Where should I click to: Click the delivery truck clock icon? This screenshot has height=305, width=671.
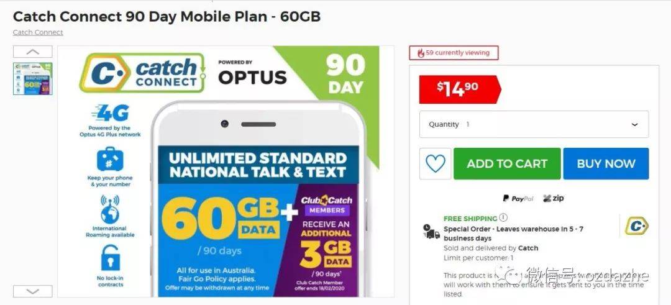[x=431, y=232]
